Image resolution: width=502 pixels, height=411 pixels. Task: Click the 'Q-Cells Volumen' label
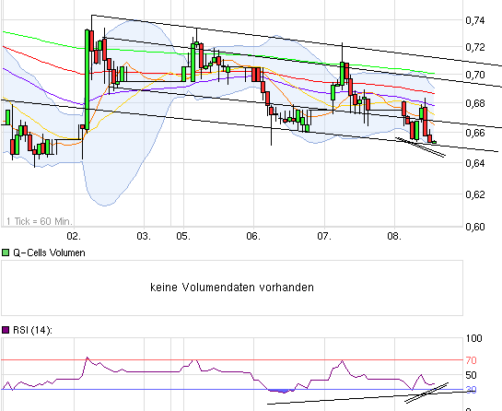[49, 252]
